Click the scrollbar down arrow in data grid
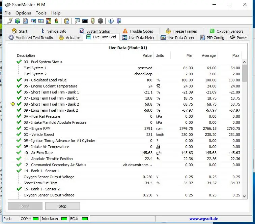 244,196
